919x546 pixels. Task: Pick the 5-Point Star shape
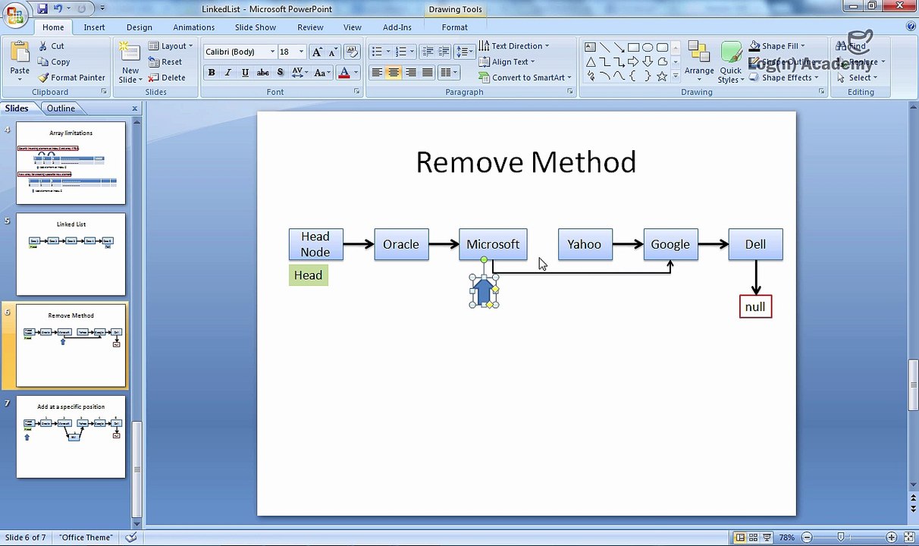662,76
